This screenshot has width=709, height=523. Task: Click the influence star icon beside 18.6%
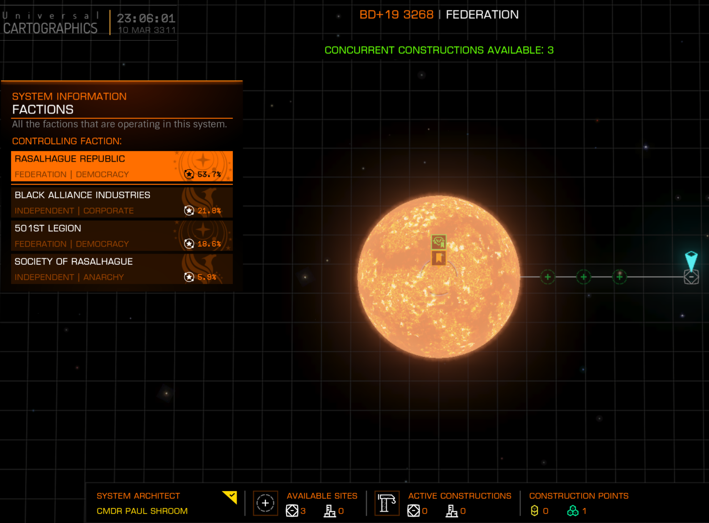[x=189, y=244]
